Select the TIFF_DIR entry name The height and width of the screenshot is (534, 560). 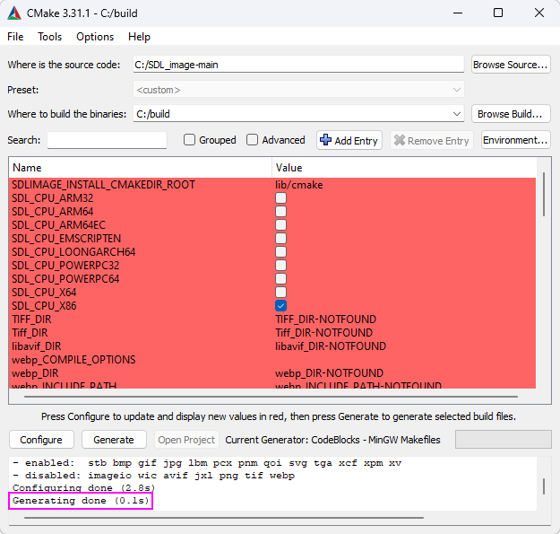click(x=31, y=319)
